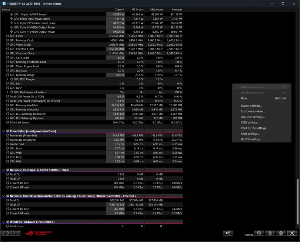Open LG LCD settings menu entry
This screenshot has width=300, height=242.
coord(262,139)
